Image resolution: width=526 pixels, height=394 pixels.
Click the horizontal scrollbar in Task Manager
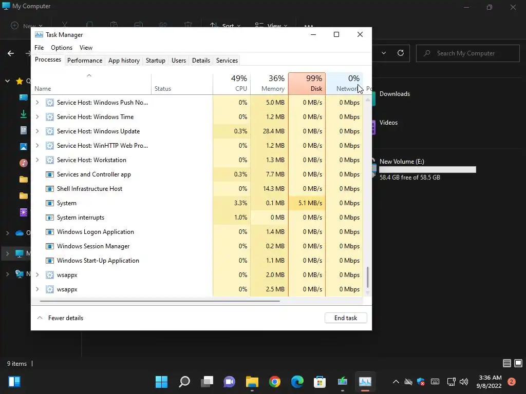coord(160,301)
